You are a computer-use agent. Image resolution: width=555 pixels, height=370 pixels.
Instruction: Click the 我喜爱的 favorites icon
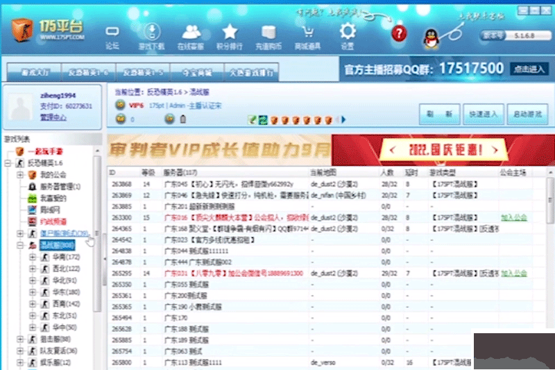tap(32, 199)
